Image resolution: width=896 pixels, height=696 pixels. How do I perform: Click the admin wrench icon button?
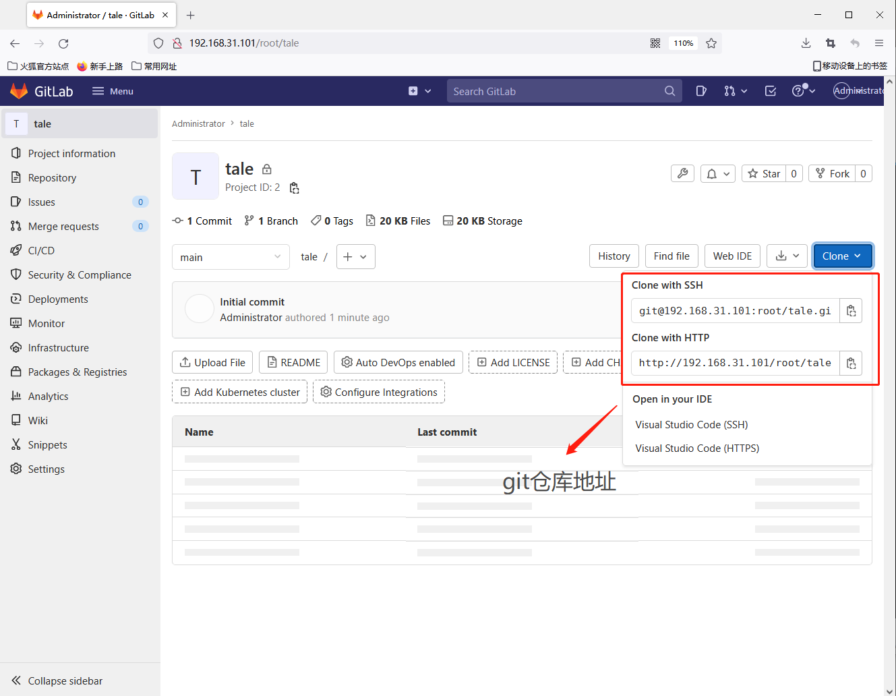tap(682, 174)
